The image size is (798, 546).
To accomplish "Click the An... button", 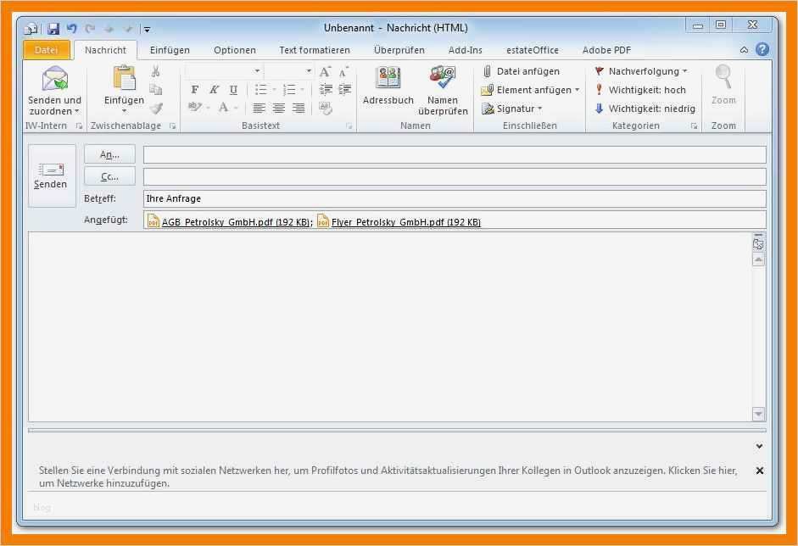I will (109, 154).
